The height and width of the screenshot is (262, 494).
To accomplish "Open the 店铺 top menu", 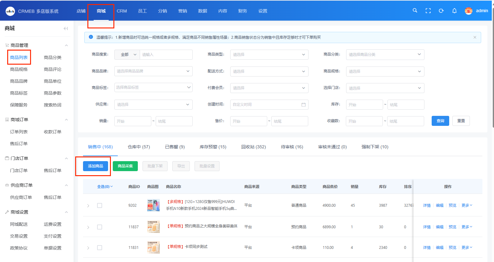I will (81, 11).
